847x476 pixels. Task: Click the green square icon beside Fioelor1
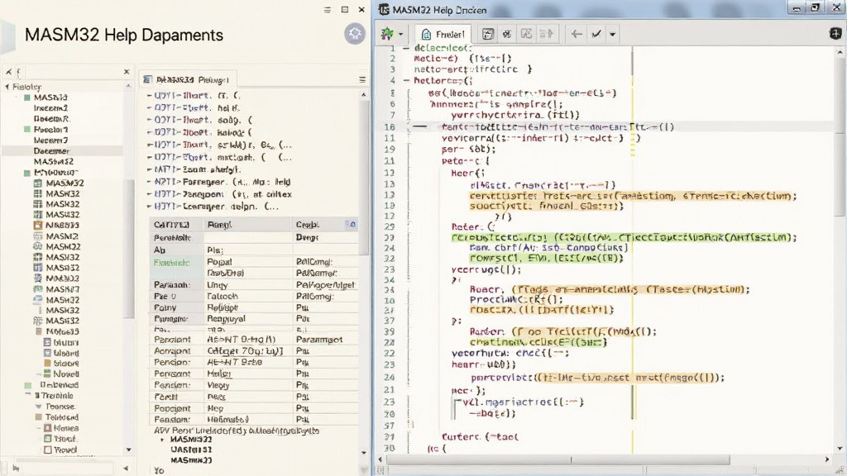pyautogui.click(x=27, y=130)
